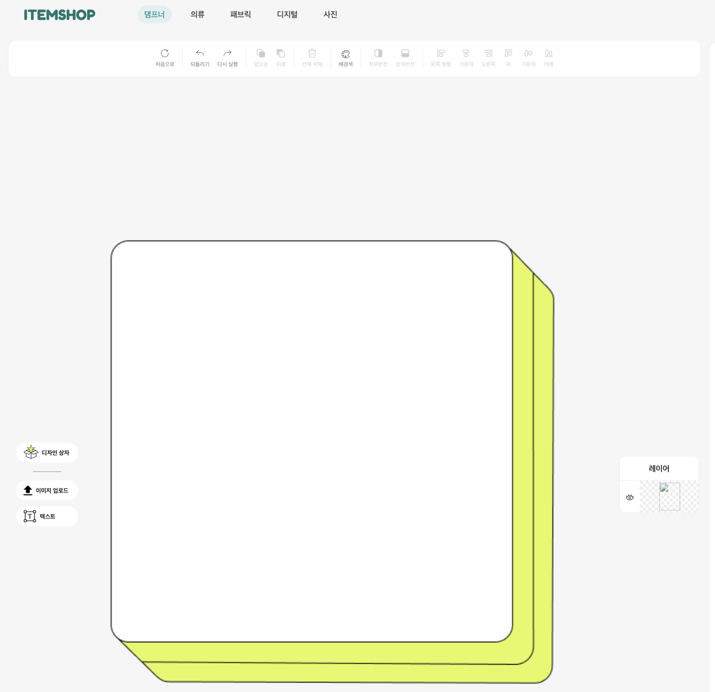Select the 패브릭 tab
The image size is (715, 692).
pyautogui.click(x=240, y=14)
